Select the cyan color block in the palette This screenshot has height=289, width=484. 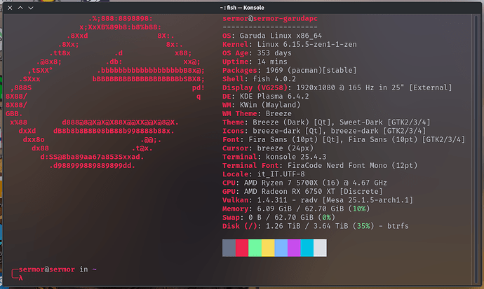pos(307,248)
